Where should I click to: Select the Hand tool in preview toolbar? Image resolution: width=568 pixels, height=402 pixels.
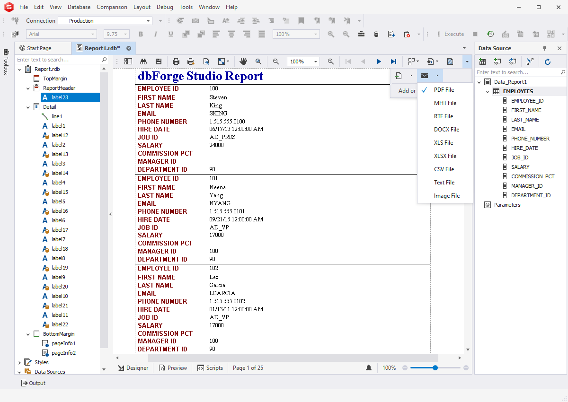[243, 61]
